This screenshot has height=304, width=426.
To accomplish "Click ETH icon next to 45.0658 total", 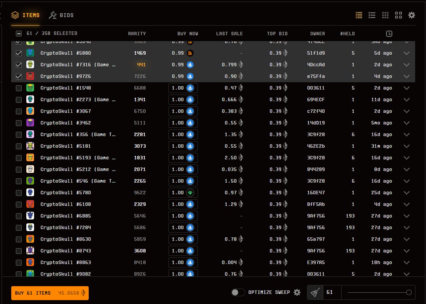I will coord(83,293).
